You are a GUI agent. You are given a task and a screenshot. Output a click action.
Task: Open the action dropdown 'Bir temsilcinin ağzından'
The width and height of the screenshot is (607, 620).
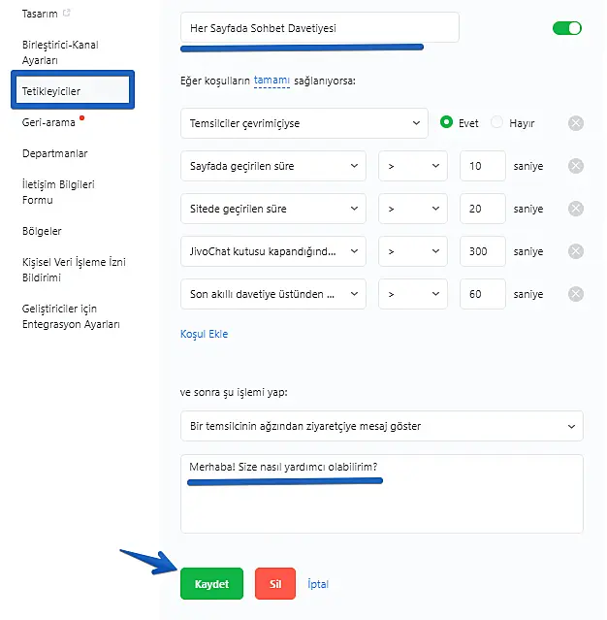click(381, 426)
